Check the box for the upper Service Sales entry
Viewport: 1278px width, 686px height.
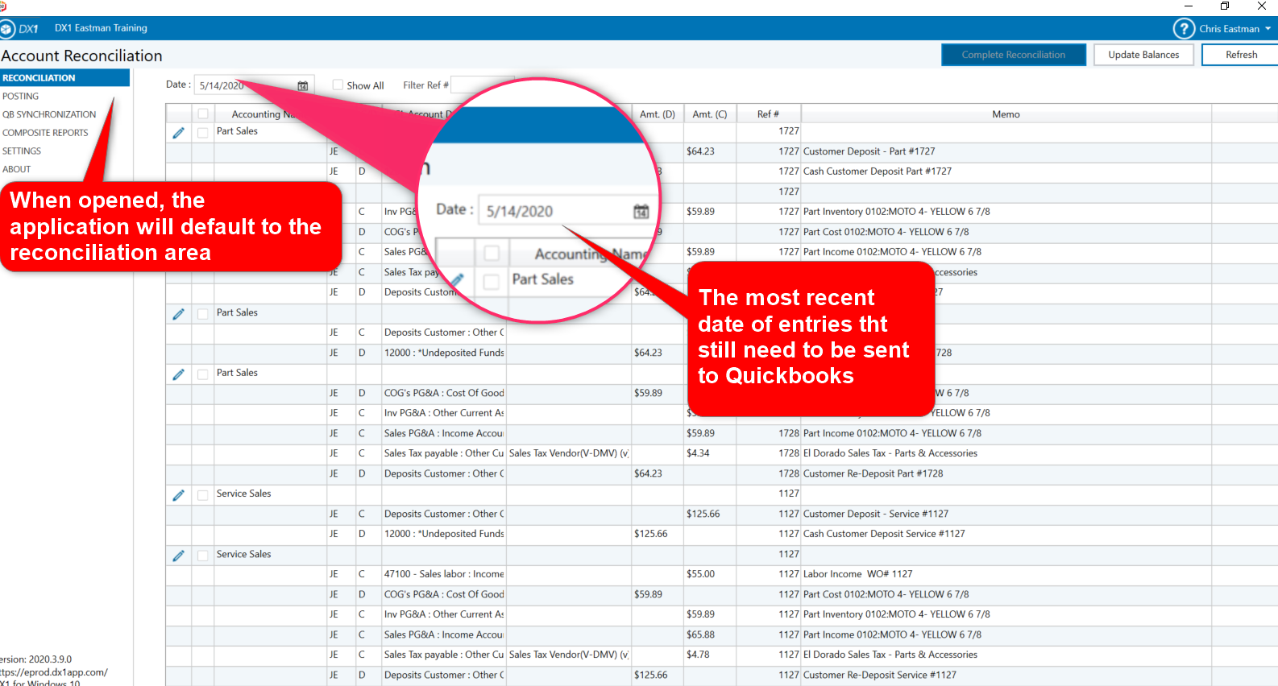pyautogui.click(x=203, y=495)
